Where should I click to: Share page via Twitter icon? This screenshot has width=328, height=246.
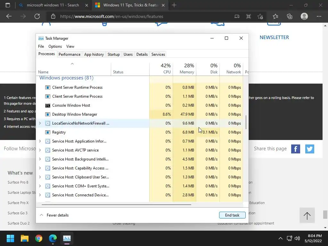click(x=310, y=149)
